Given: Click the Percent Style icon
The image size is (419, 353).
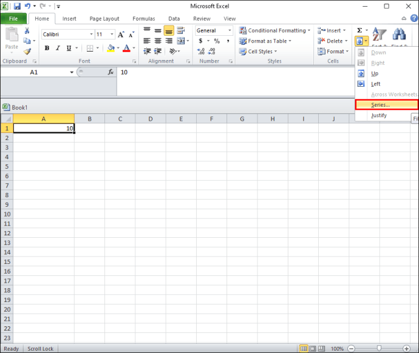Looking at the screenshot, I should pos(217,41).
